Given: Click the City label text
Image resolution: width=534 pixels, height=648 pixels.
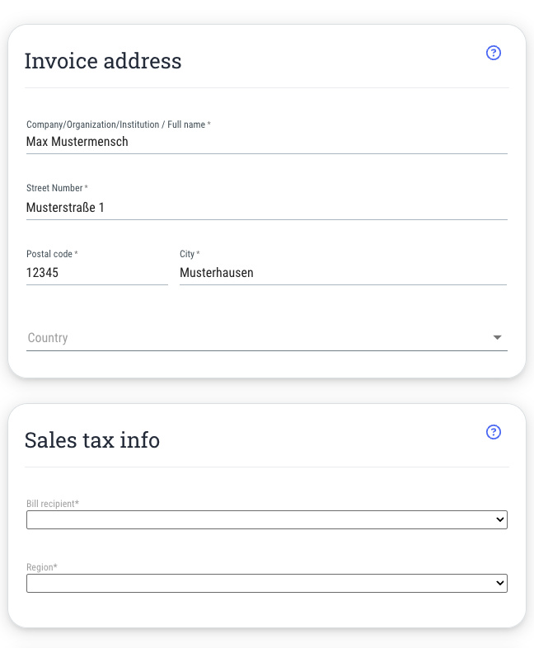Looking at the screenshot, I should (188, 254).
